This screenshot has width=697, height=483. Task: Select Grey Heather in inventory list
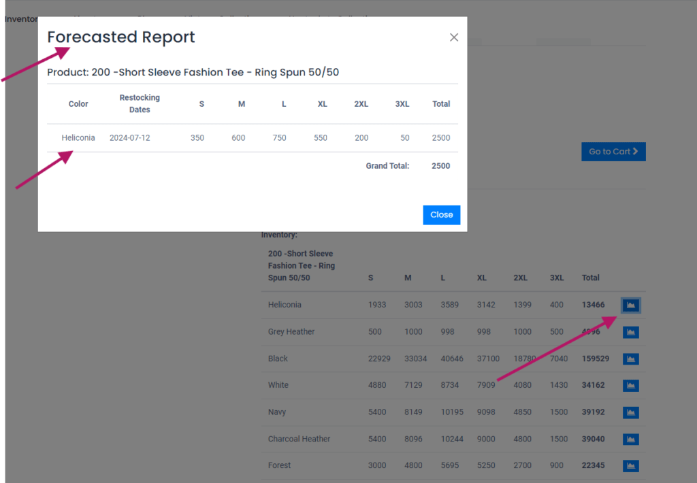(291, 332)
